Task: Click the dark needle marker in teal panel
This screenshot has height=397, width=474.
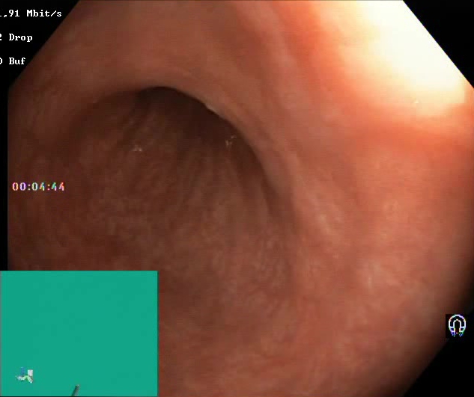Action: tap(76, 391)
